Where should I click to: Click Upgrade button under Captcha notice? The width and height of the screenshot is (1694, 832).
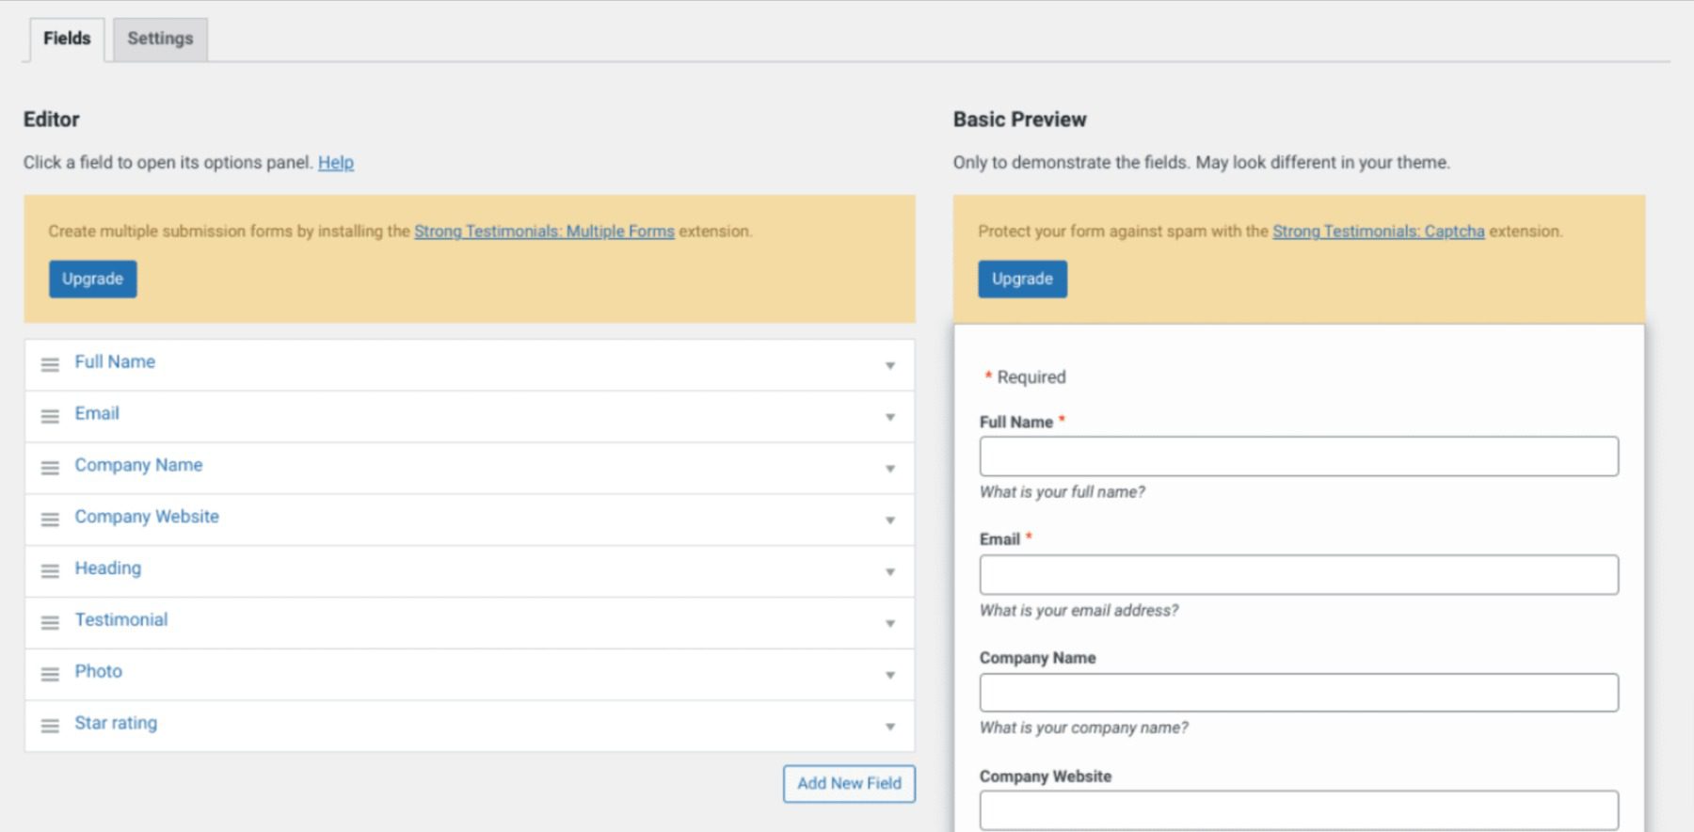(1022, 280)
